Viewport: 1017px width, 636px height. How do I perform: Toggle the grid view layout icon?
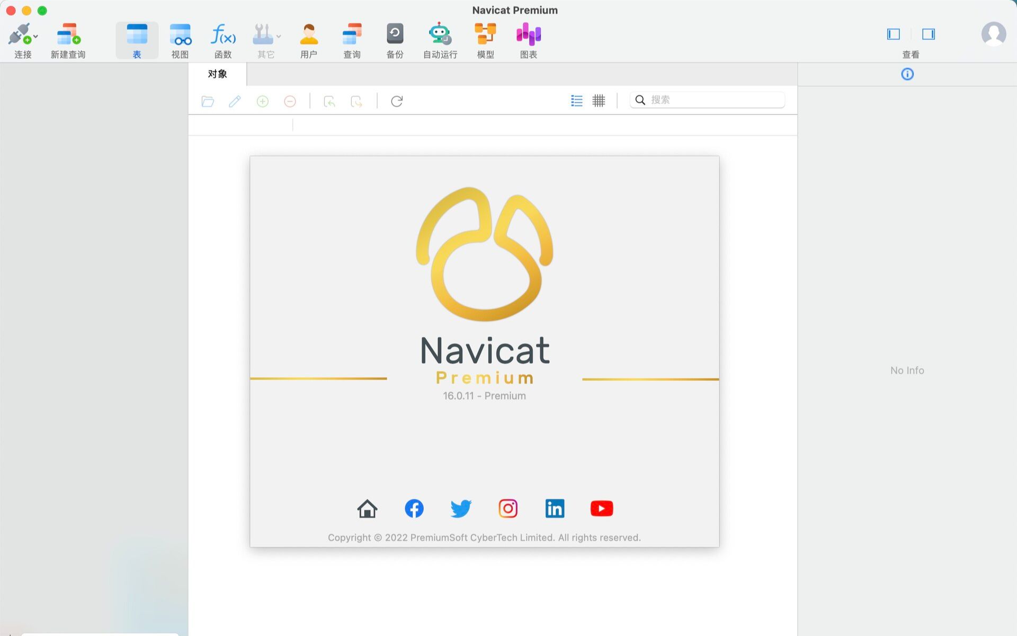coord(599,100)
